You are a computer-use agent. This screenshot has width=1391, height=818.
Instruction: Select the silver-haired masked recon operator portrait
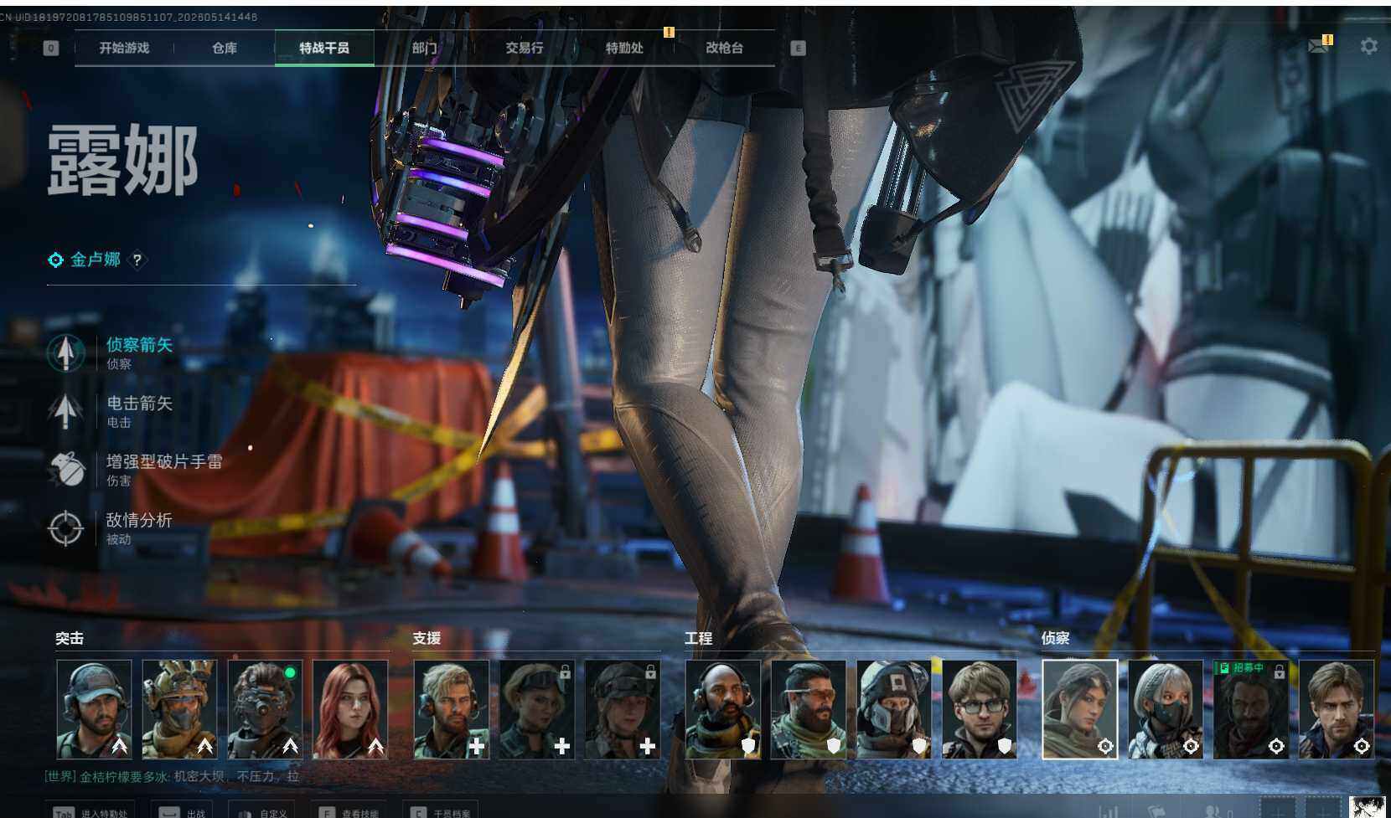click(x=1166, y=709)
